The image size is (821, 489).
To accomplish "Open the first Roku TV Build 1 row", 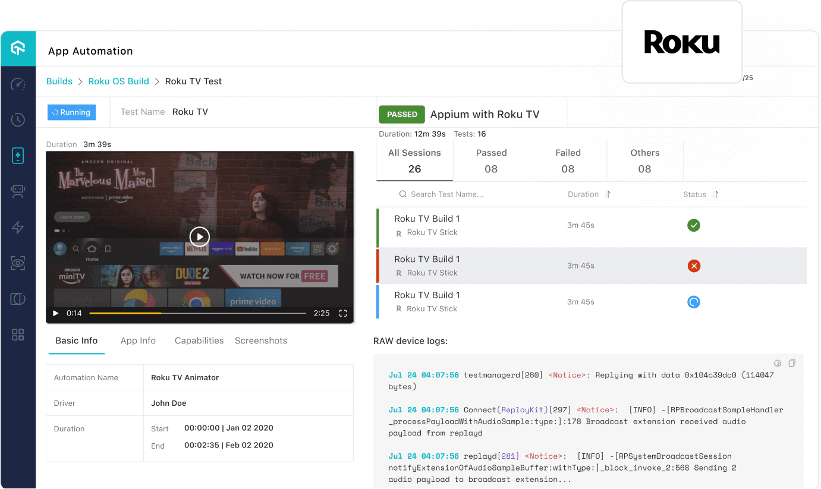I will [x=592, y=228].
